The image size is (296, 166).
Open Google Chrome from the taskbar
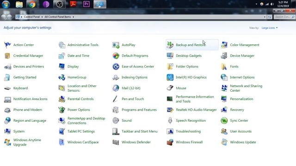[x=32, y=4]
